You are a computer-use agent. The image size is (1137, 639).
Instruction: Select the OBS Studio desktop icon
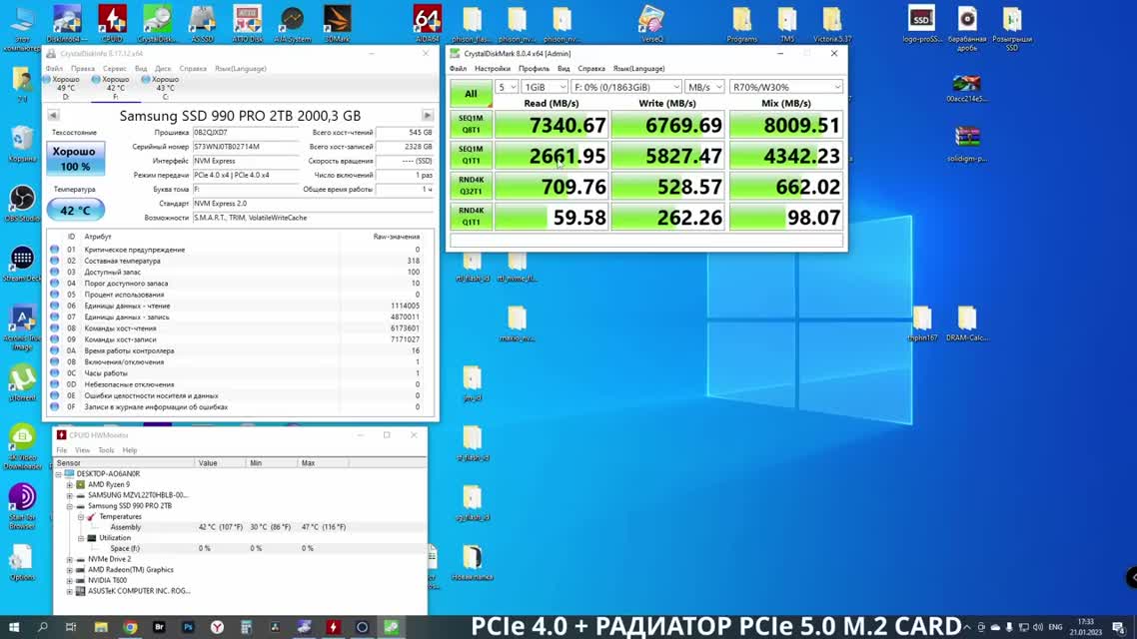[22, 203]
